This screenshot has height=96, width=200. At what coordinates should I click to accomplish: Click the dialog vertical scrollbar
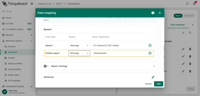coord(164,58)
